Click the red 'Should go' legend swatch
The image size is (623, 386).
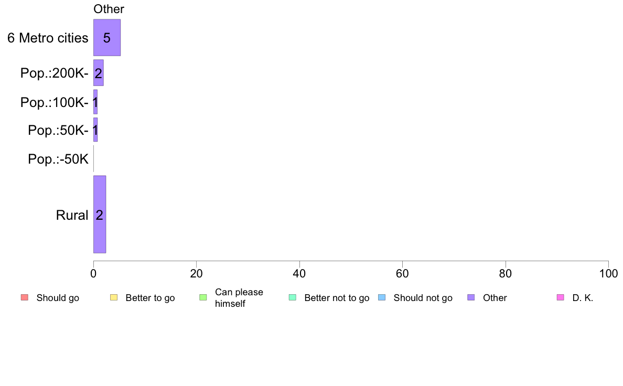click(x=25, y=297)
